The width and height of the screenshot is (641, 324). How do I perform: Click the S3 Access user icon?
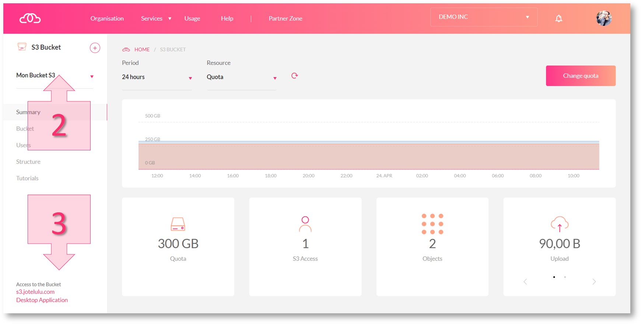coord(305,224)
